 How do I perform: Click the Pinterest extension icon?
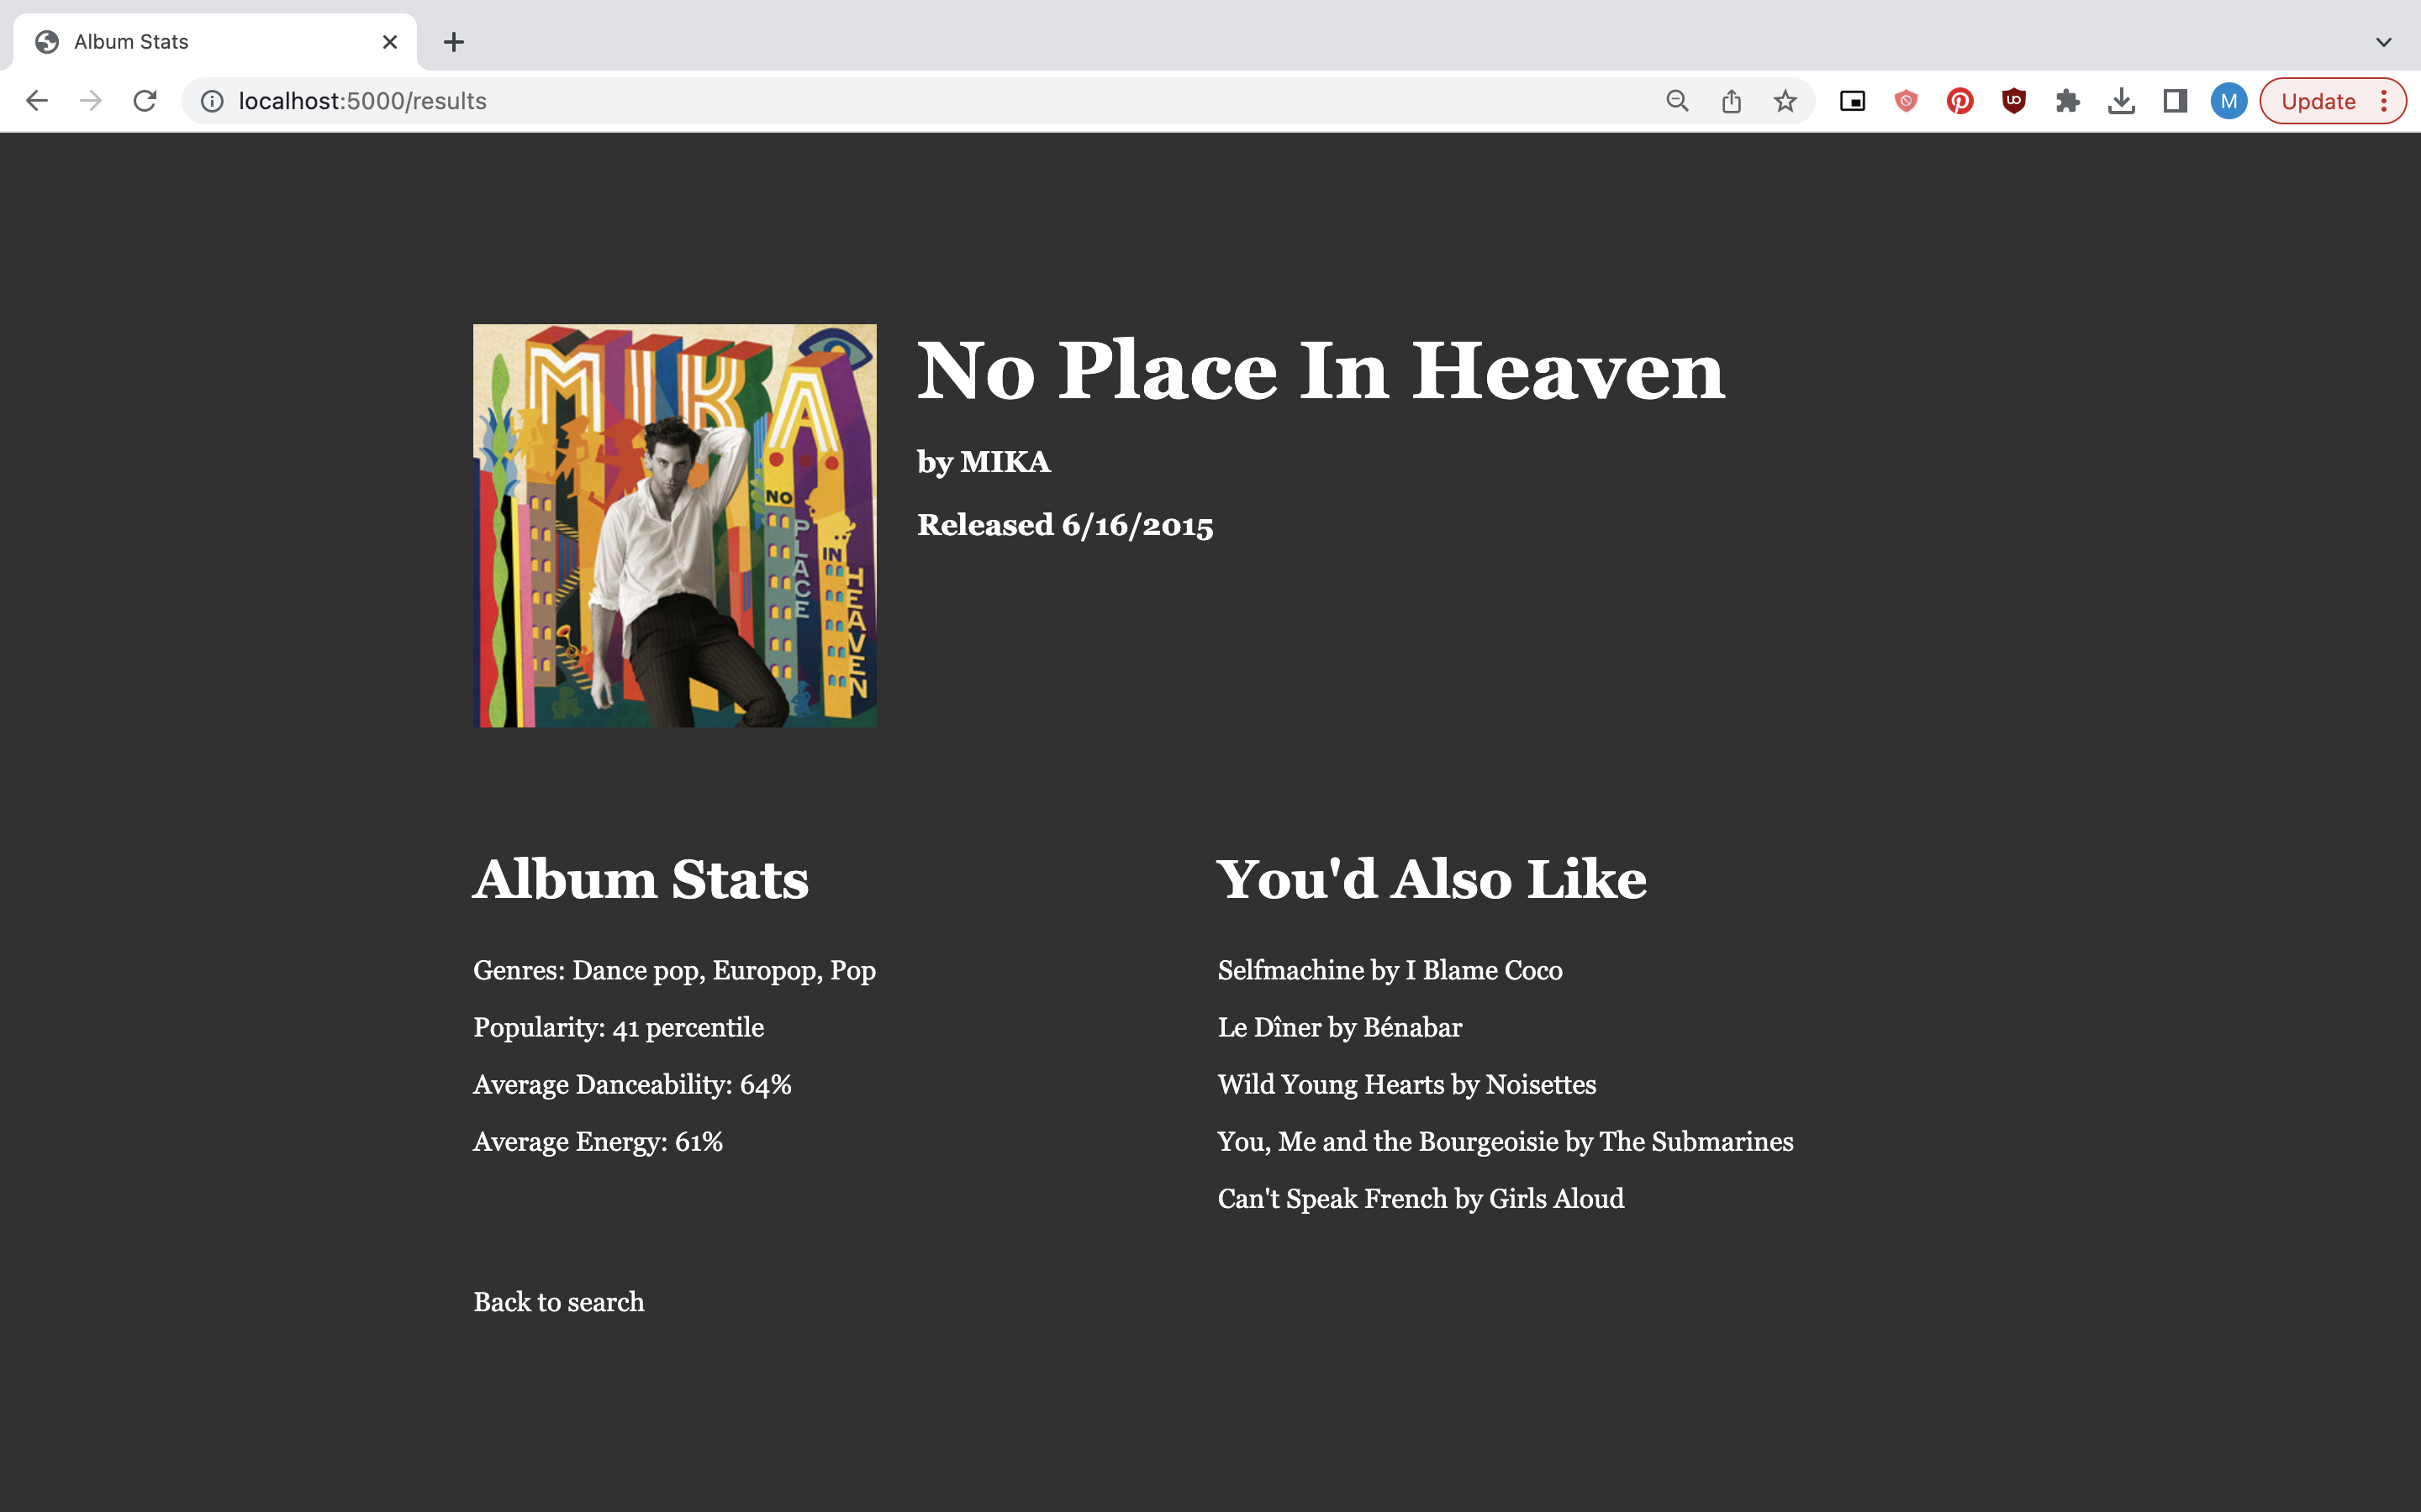pyautogui.click(x=1959, y=100)
